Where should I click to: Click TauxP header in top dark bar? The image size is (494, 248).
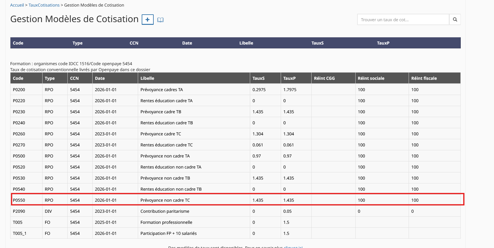pos(383,43)
